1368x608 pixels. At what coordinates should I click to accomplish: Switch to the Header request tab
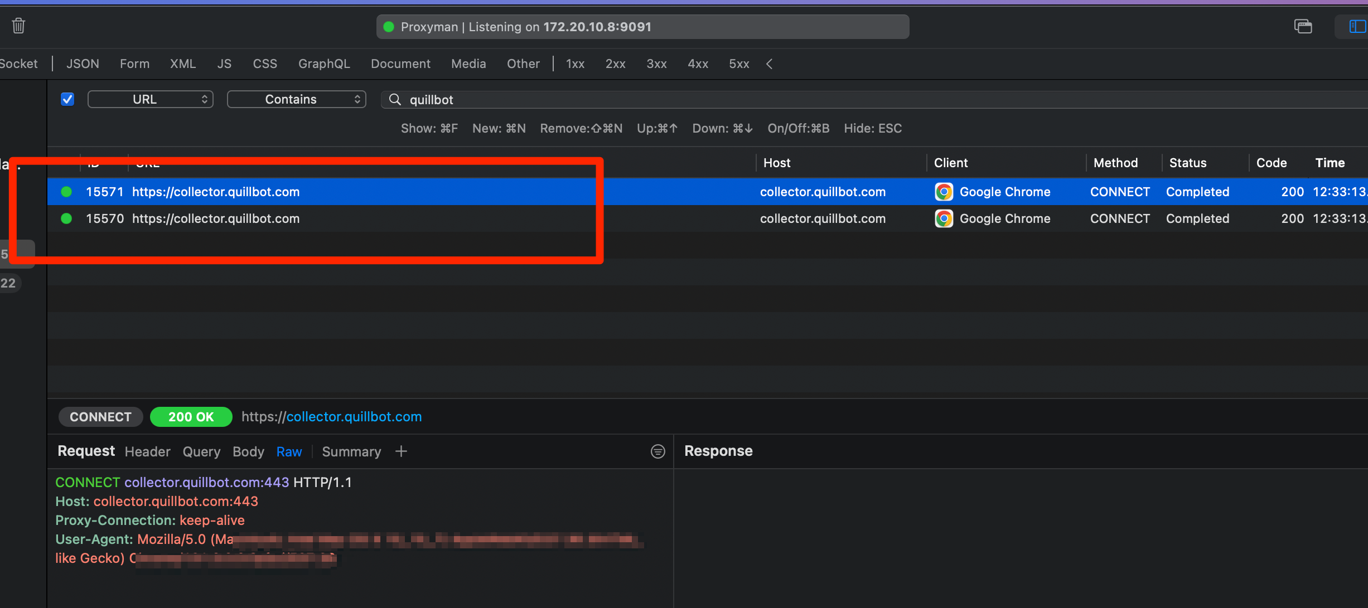pos(147,451)
